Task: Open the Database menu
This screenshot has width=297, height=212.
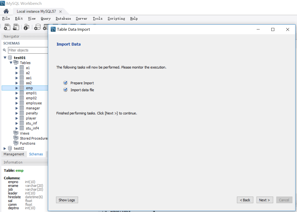Action: [x=63, y=19]
